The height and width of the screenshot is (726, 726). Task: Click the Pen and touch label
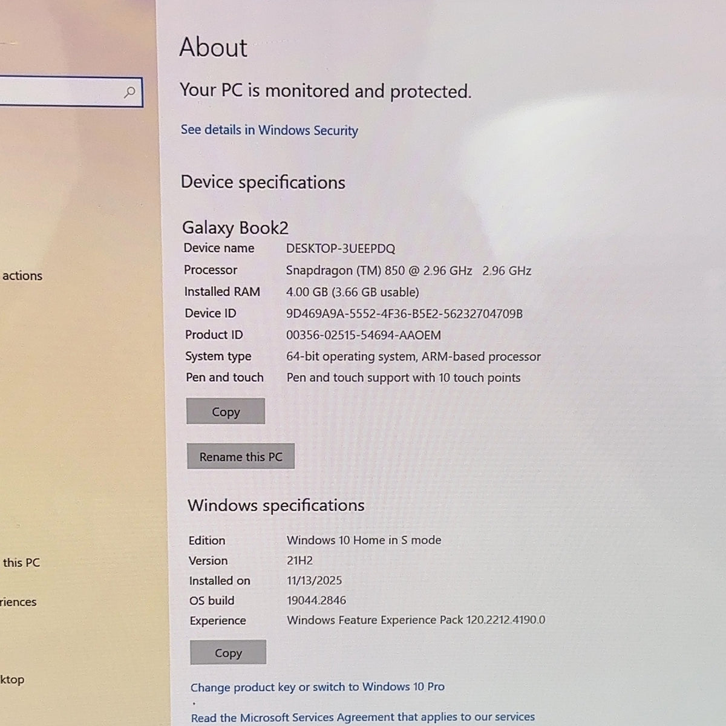224,378
